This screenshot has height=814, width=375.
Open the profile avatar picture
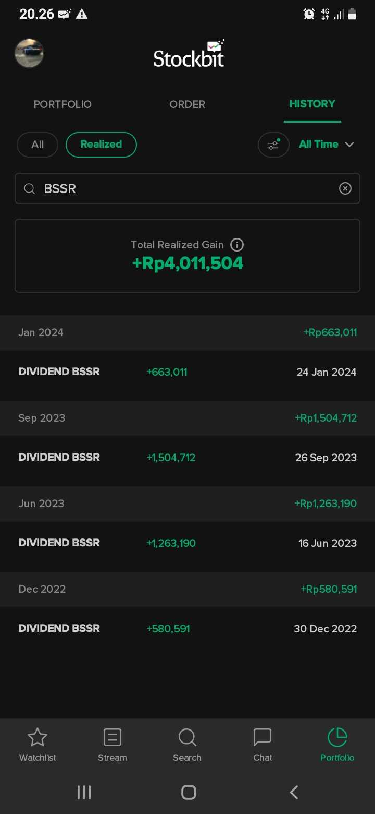[29, 53]
